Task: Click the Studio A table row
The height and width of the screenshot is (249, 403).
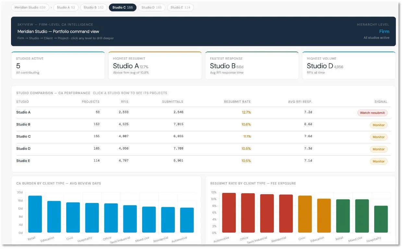Action: [x=203, y=113]
